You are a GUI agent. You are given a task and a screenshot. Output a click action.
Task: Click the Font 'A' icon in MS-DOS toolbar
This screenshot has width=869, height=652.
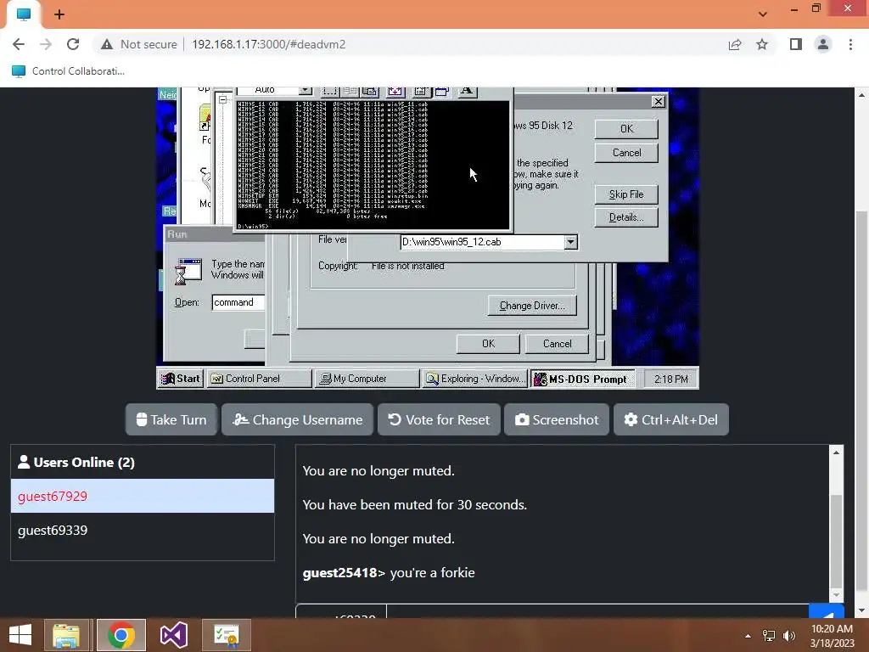point(467,90)
